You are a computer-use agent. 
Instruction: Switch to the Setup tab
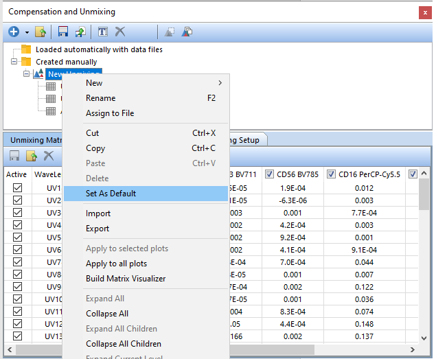[249, 140]
